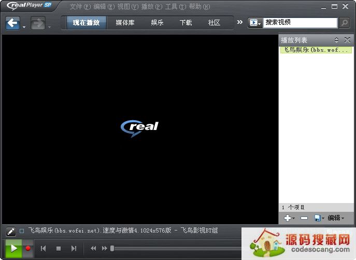The width and height of the screenshot is (356, 260).
Task: Click the back navigation arrow button
Action: (12, 23)
